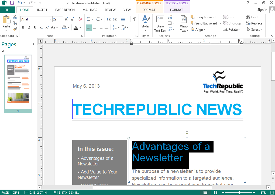Open the Align dropdown in Arrange

[198, 30]
